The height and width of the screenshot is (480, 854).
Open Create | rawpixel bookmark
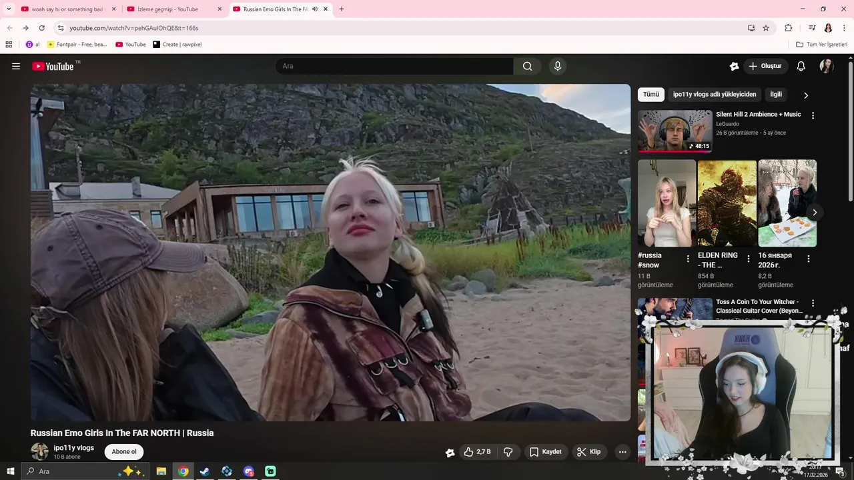177,44
